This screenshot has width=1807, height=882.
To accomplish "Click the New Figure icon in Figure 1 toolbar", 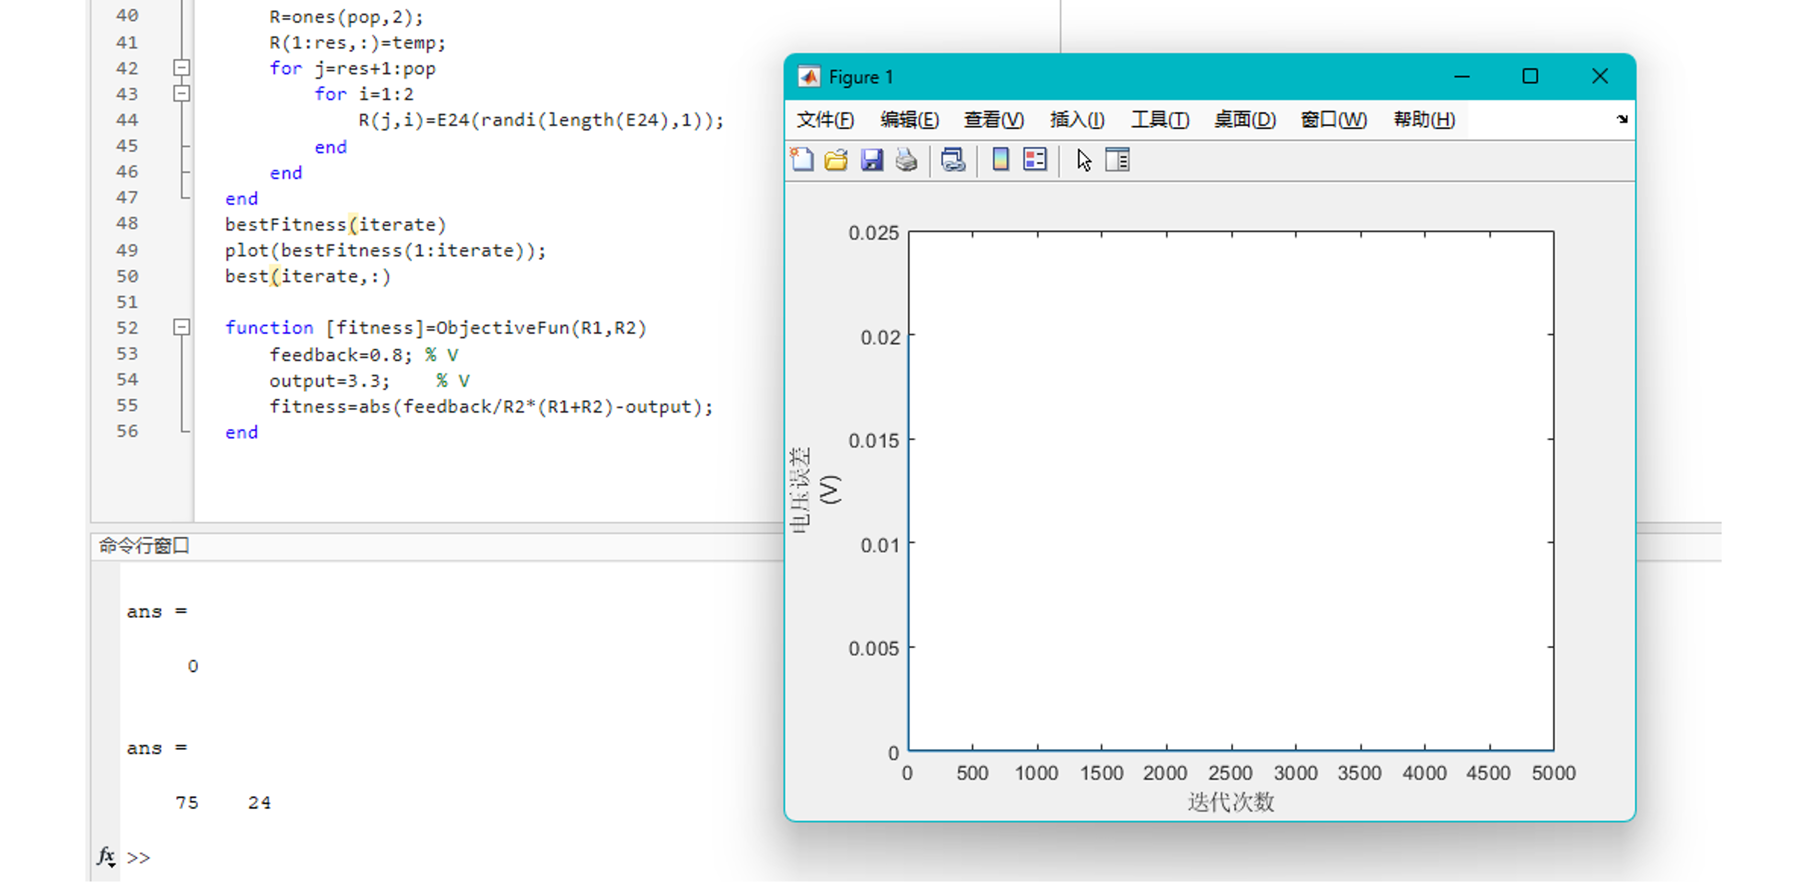I will pos(802,160).
